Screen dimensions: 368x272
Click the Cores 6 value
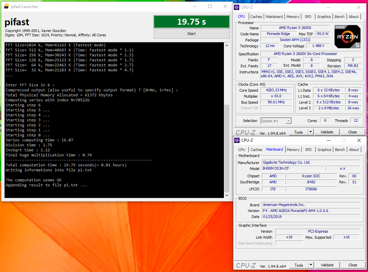pos(325,121)
